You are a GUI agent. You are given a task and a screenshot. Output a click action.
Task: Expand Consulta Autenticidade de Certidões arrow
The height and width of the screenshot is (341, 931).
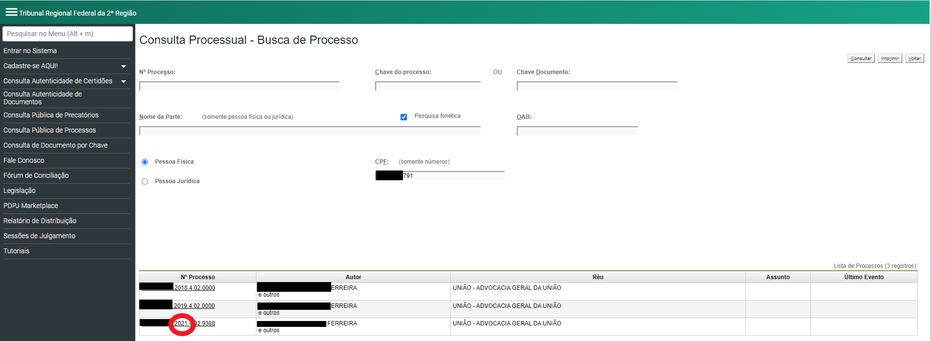(124, 81)
